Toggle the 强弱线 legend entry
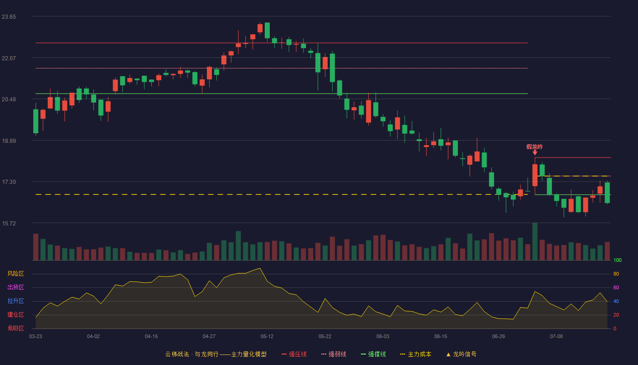This screenshot has height=365, width=638. click(x=334, y=354)
